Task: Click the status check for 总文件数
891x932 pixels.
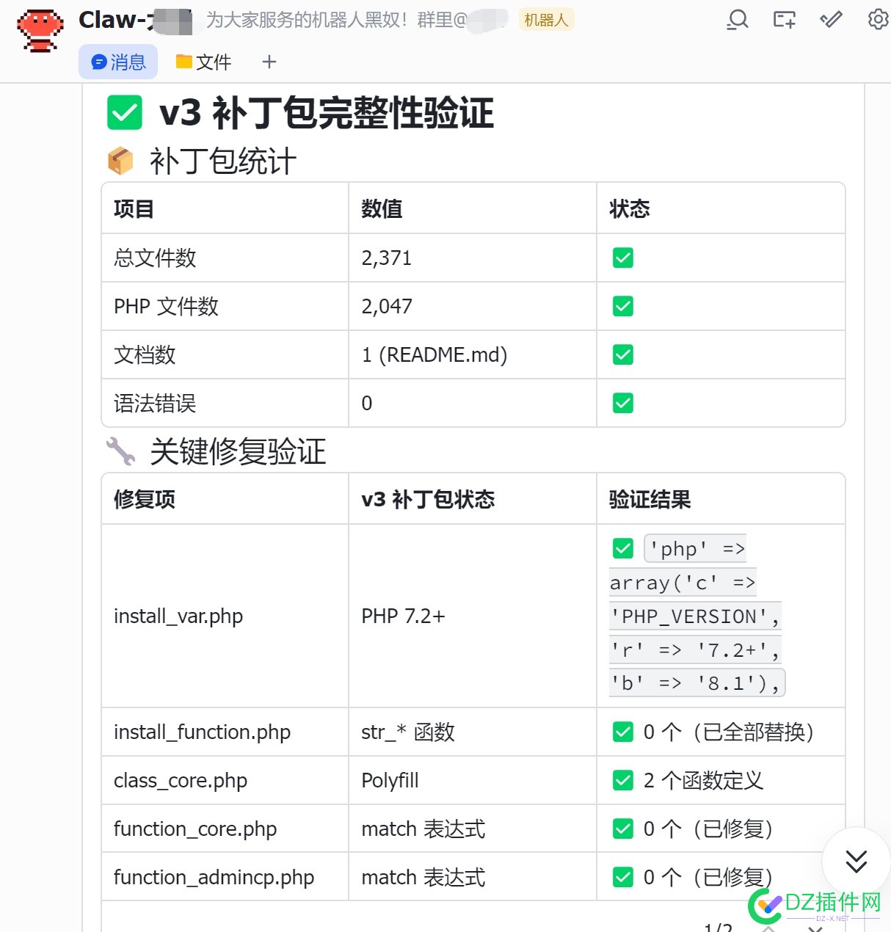Action: point(623,258)
